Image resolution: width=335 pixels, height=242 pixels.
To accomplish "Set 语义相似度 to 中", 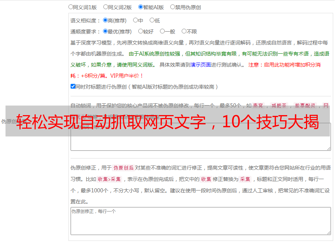I will point(135,20).
